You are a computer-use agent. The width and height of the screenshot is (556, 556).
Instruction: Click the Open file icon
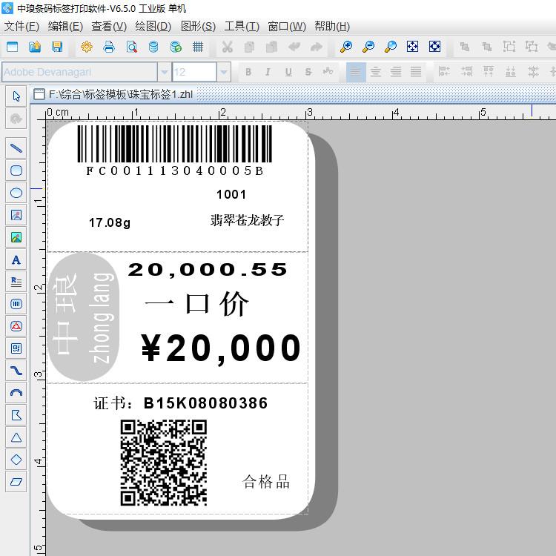(x=35, y=47)
